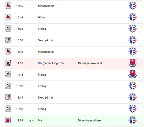Open player 66. Andreas Wilsson
This screenshot has width=144, height=127.
(x=90, y=121)
